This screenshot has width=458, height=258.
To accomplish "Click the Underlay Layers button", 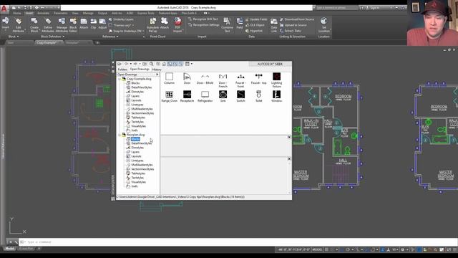I will [x=121, y=19].
